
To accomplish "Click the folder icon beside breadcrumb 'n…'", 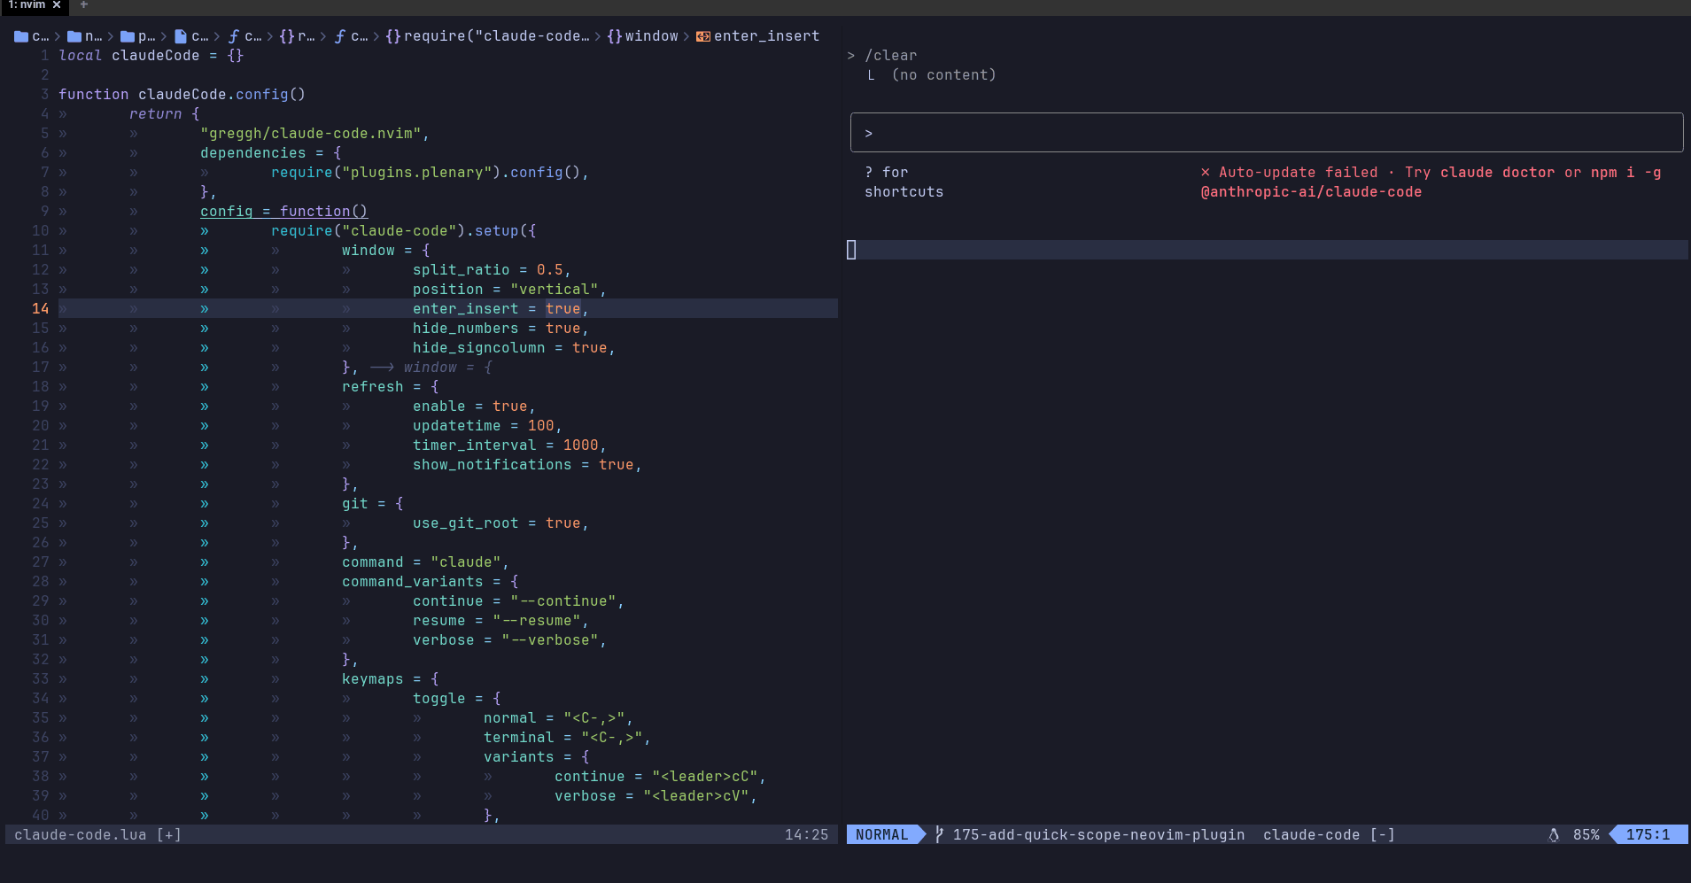I will (74, 36).
